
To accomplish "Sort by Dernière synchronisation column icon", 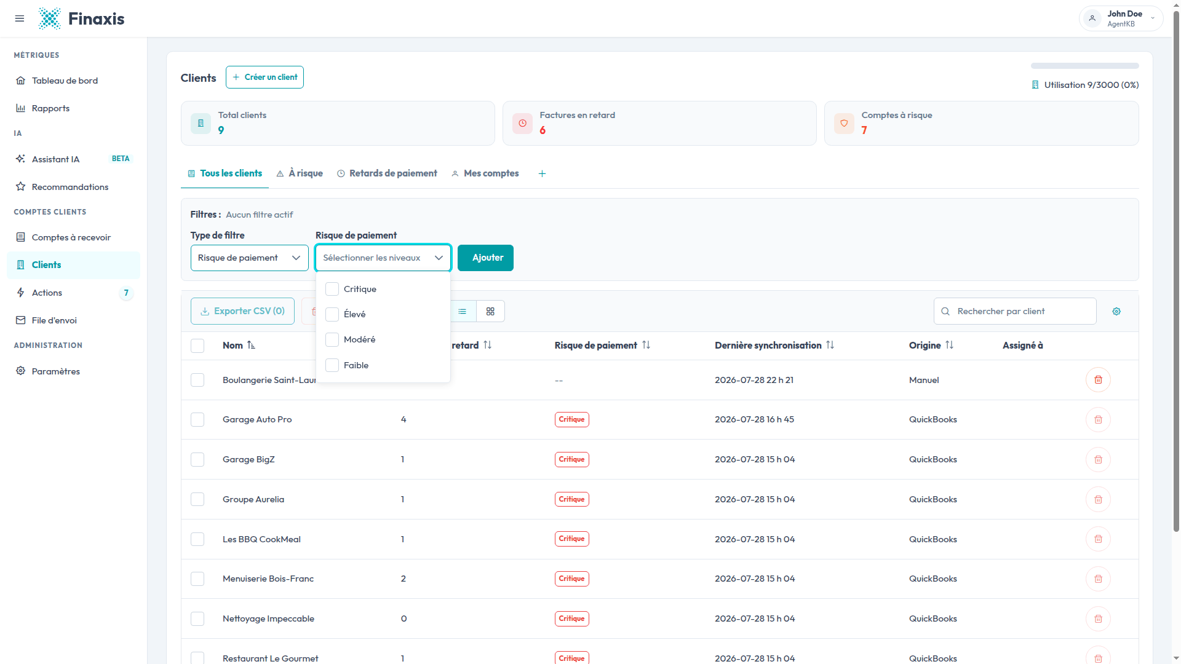I will pyautogui.click(x=830, y=345).
